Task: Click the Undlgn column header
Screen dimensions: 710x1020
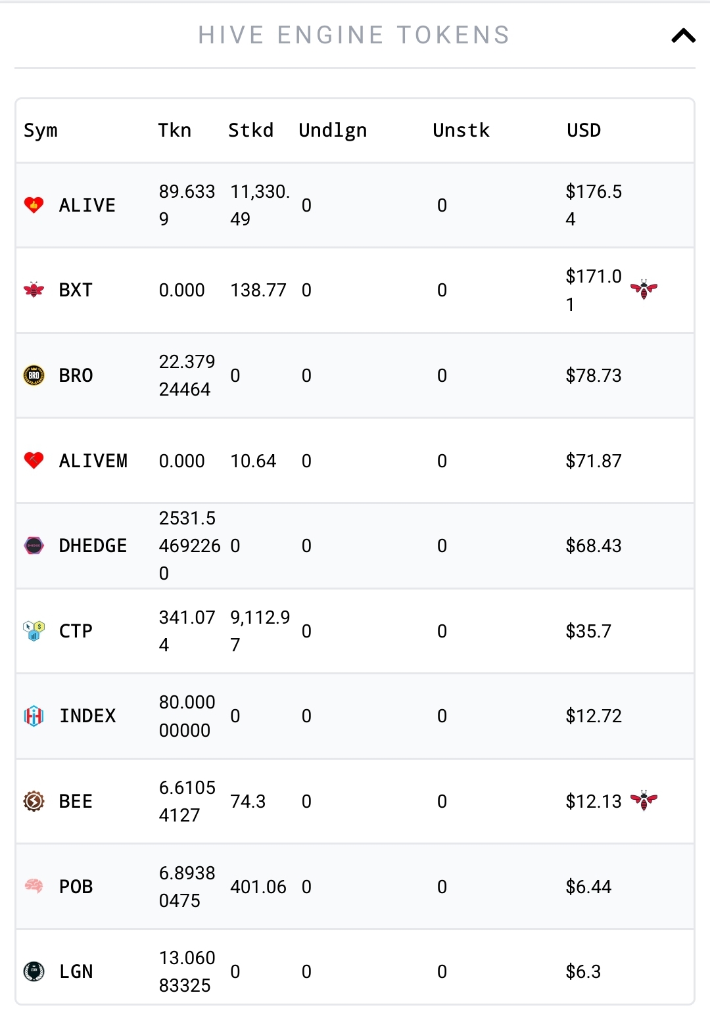Action: (x=333, y=131)
